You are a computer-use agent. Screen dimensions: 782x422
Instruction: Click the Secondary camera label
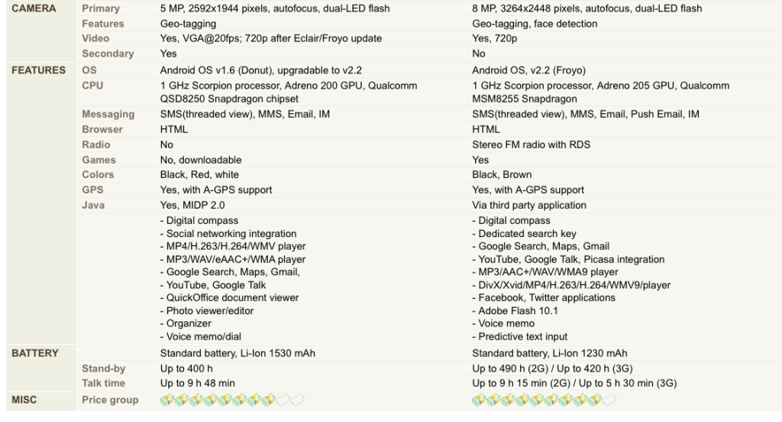(x=108, y=54)
